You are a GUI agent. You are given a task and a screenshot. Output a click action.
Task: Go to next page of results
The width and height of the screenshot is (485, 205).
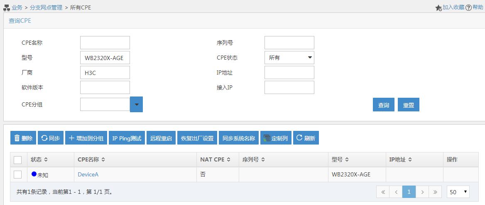pos(422,192)
